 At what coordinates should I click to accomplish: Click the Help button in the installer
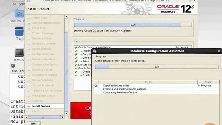pos(34,123)
